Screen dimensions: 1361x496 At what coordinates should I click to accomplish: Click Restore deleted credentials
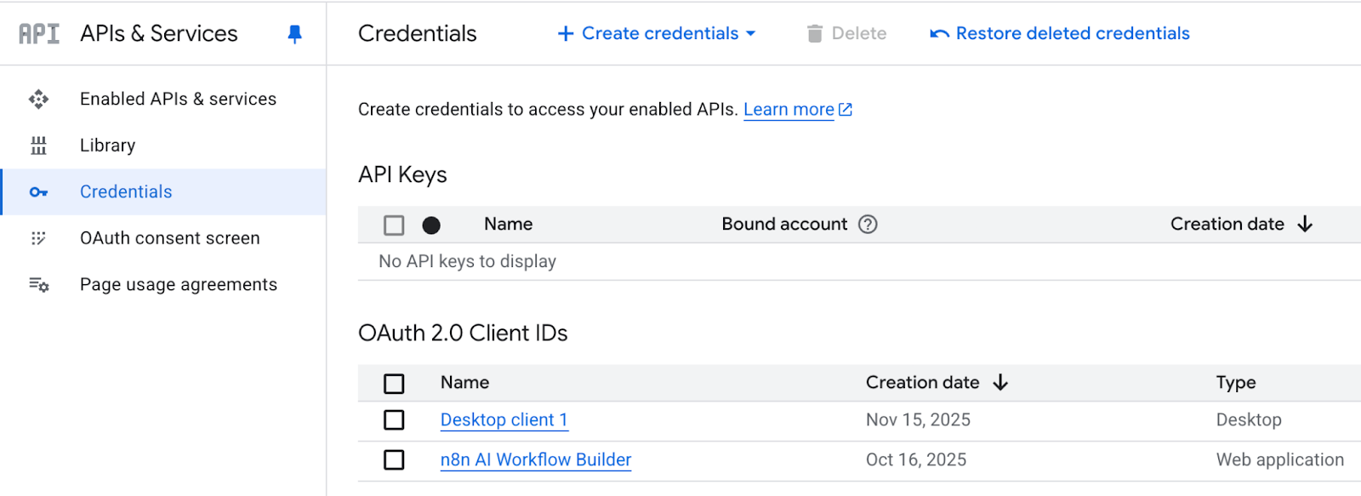point(1060,33)
